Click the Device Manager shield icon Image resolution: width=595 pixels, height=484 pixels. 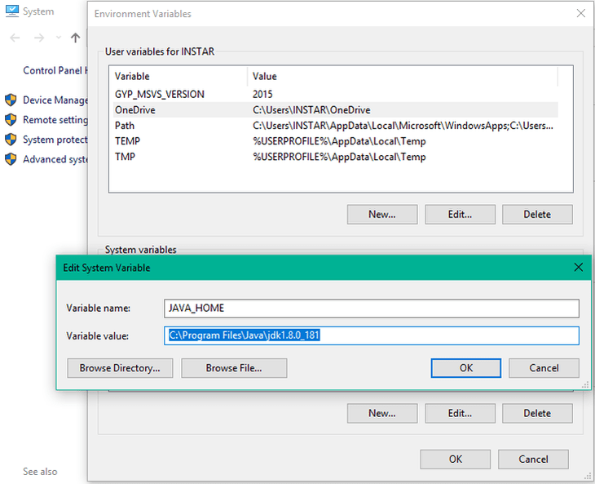tap(11, 100)
